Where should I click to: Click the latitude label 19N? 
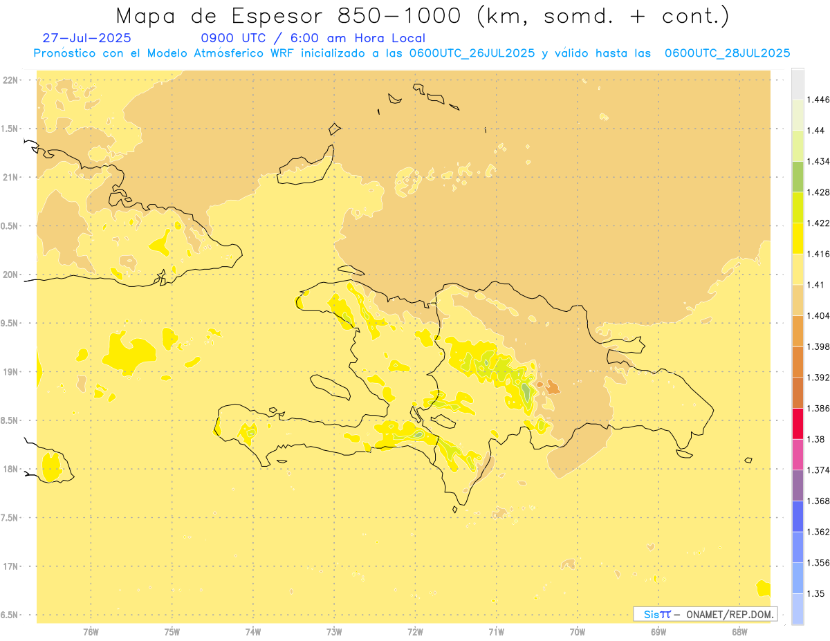[12, 372]
